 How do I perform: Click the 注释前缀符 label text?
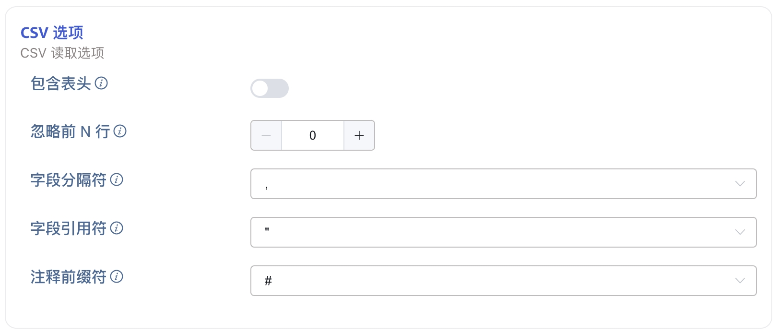69,277
